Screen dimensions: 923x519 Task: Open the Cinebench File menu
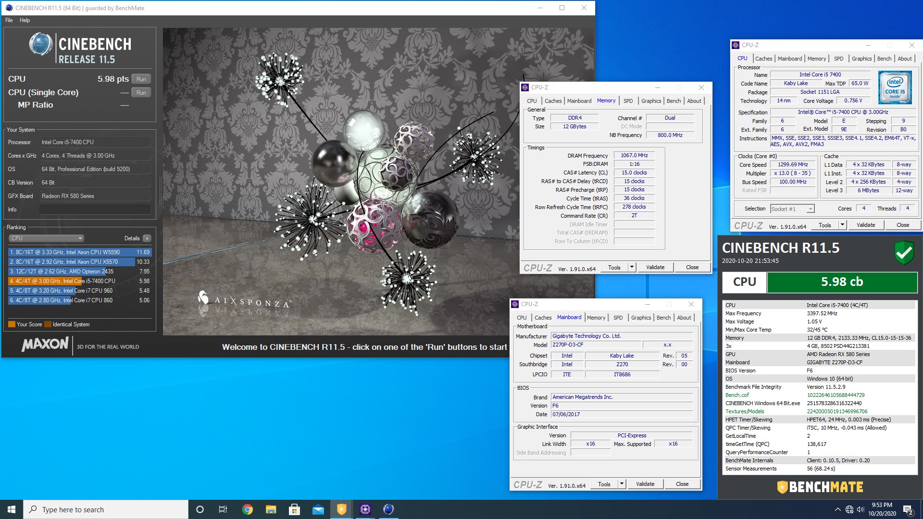click(9, 20)
